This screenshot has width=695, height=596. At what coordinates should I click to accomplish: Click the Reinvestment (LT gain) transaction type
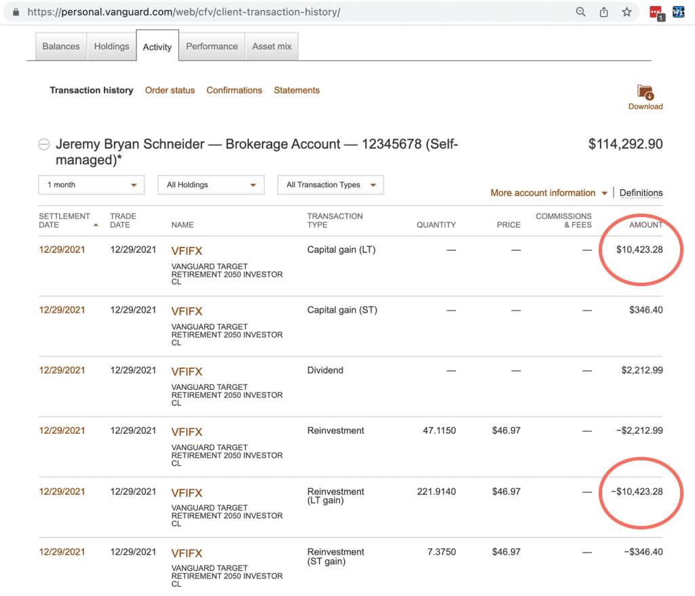tap(335, 496)
